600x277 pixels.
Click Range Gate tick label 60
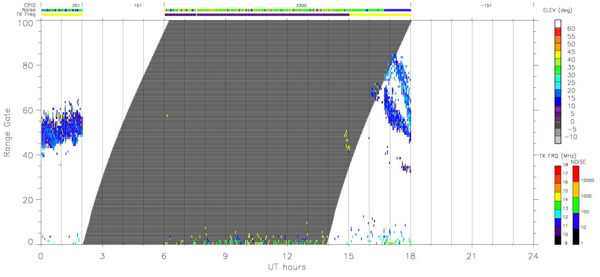coord(28,110)
